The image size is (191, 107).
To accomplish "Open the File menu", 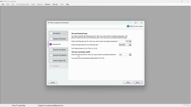I will pyautogui.click(x=3, y=4).
